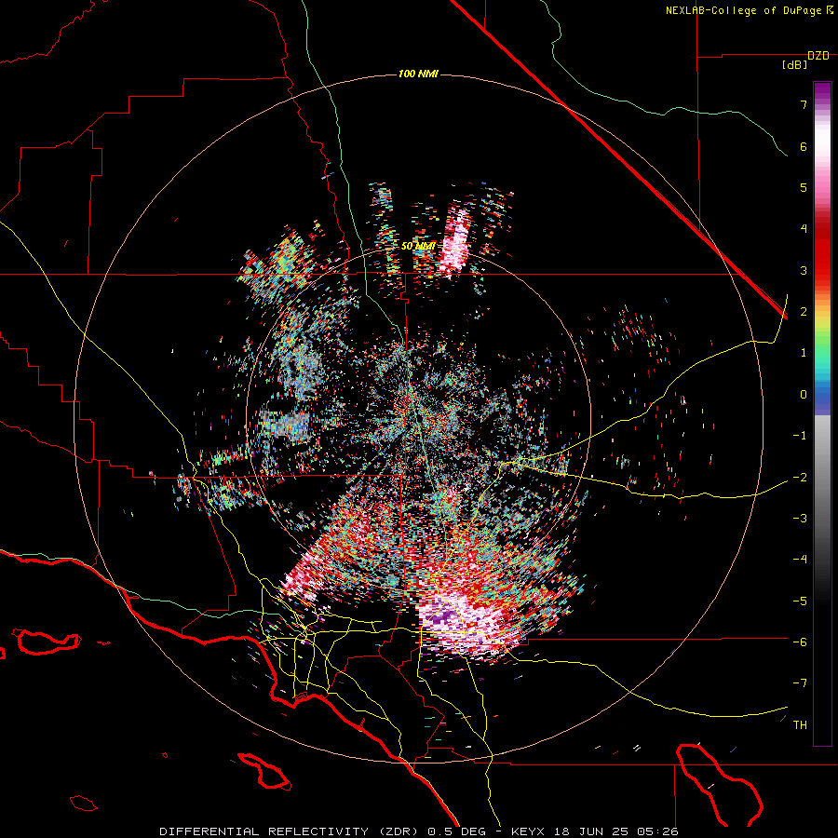Click the -7 value on the scale
Screen dimensions: 838x838
pyautogui.click(x=800, y=683)
